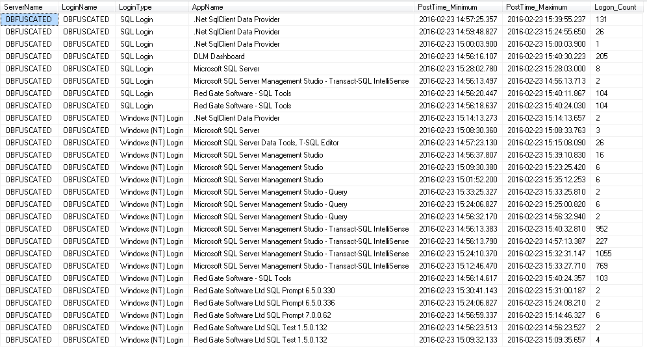
Task: Click the LoginName column header
Action: coord(79,6)
